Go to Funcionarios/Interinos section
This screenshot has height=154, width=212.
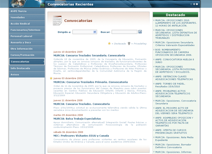[27, 30]
